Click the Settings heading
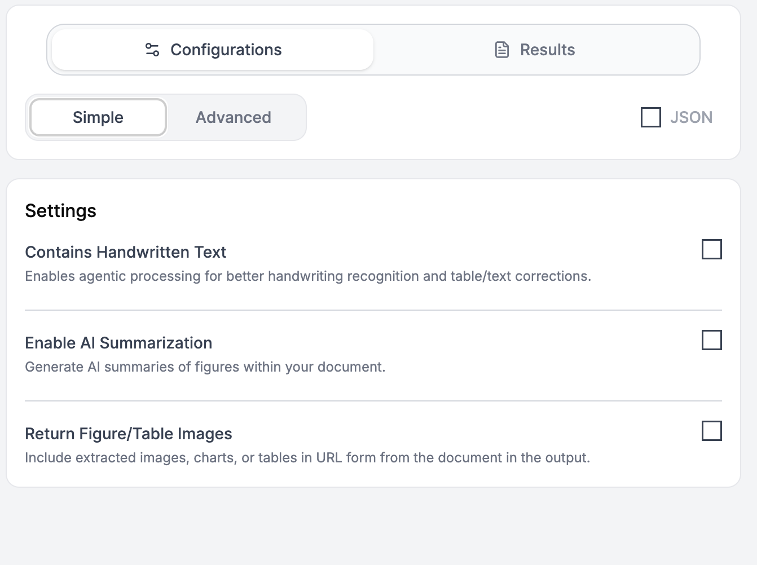Screen dimensions: 757x565 (x=60, y=210)
